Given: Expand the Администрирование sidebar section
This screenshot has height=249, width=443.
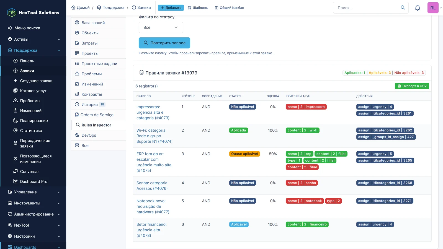Looking at the screenshot, I should click(x=33, y=214).
